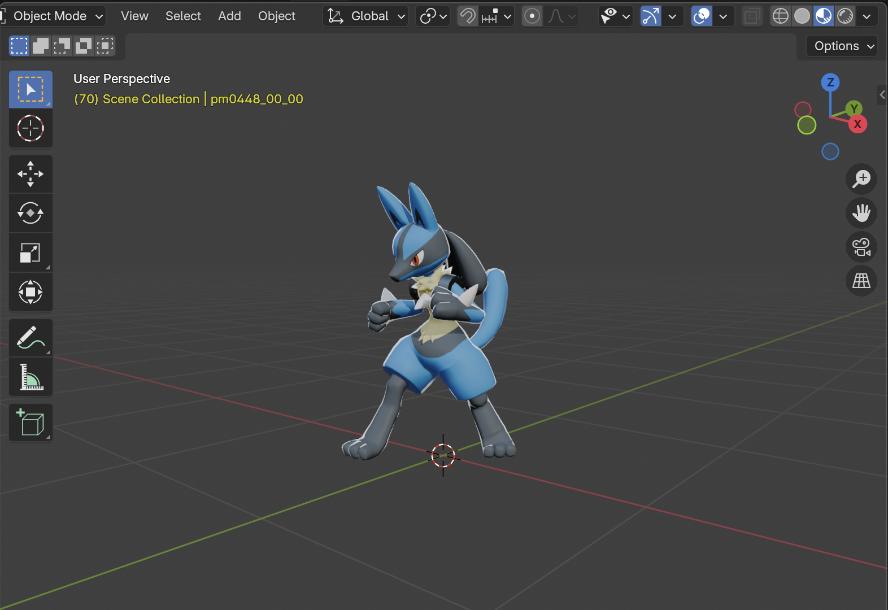This screenshot has height=610, width=888.
Task: Choose the Move tool
Action: 31,174
